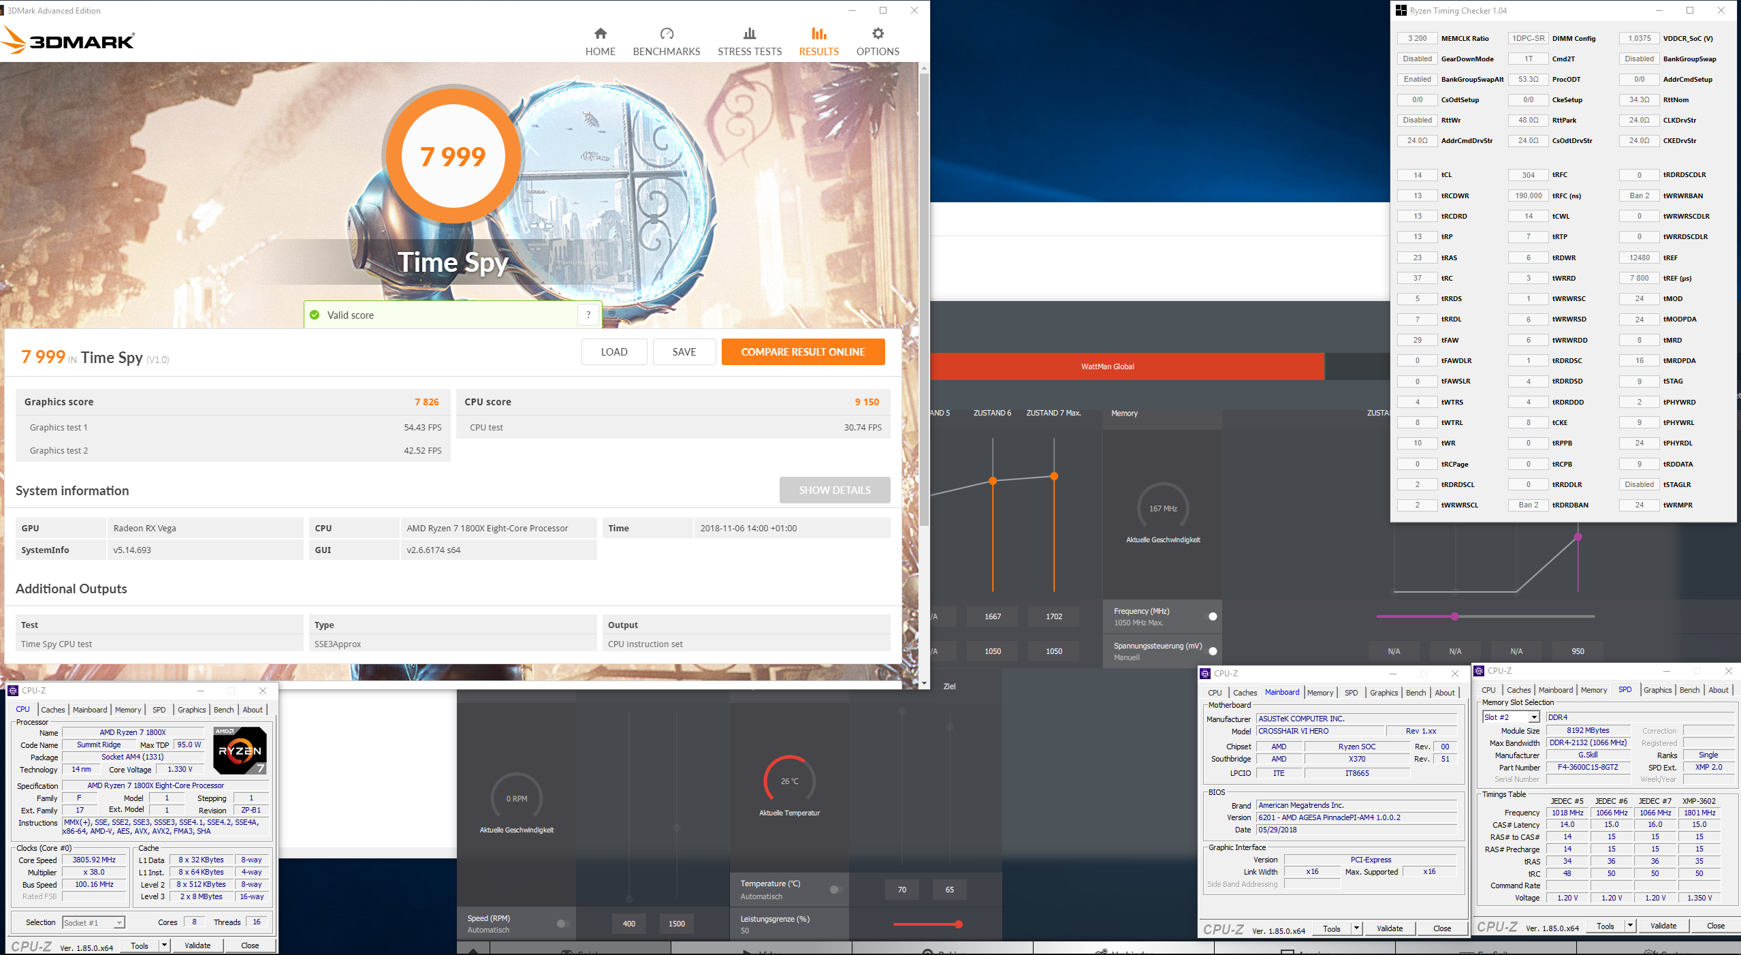
Task: Click the valid score question mark icon
Action: pos(588,315)
